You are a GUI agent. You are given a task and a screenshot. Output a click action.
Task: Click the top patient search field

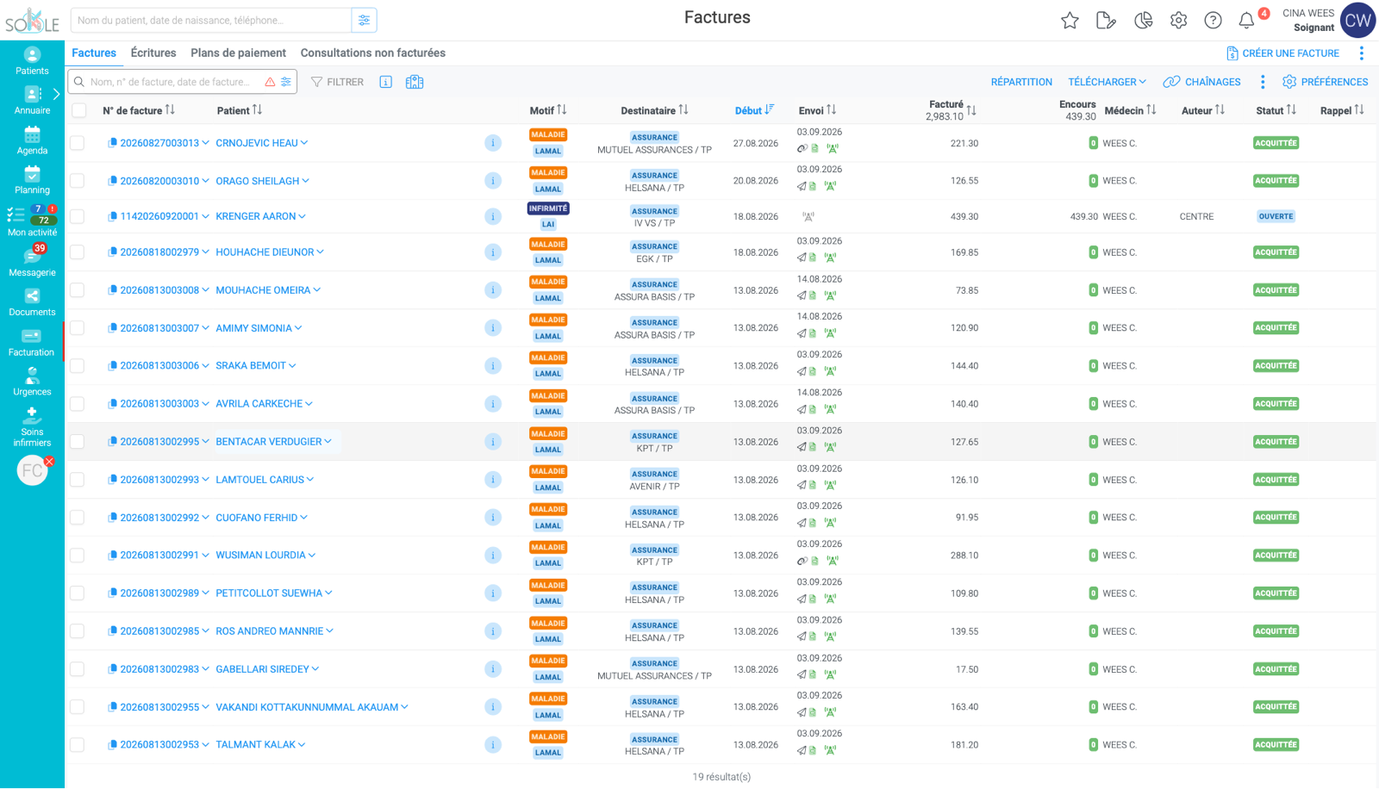(x=210, y=20)
